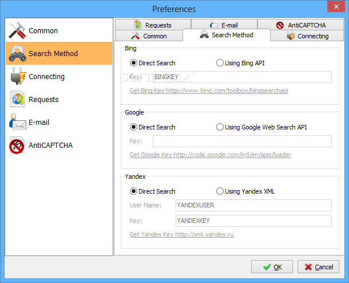
Task: Select Using Bing API radio button
Action: click(220, 63)
